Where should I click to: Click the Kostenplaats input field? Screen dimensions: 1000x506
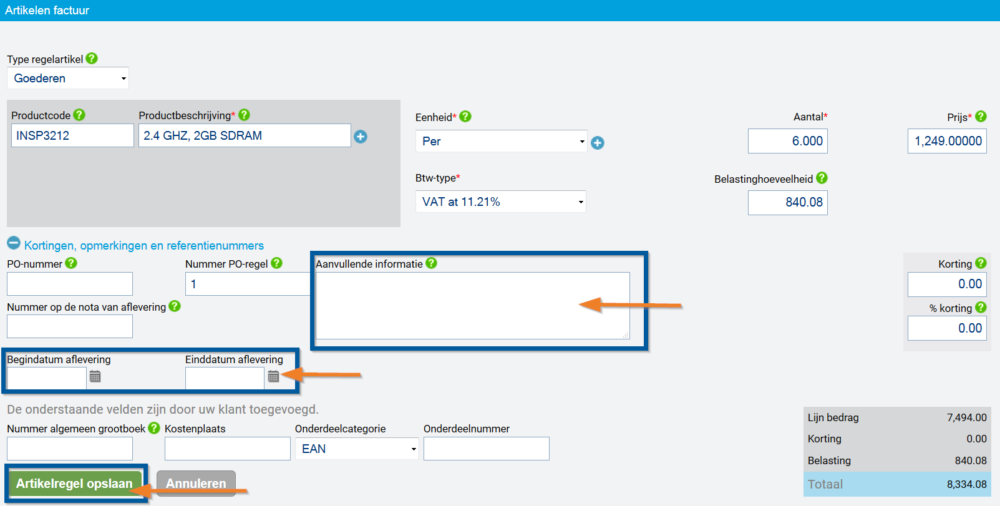pyautogui.click(x=228, y=449)
